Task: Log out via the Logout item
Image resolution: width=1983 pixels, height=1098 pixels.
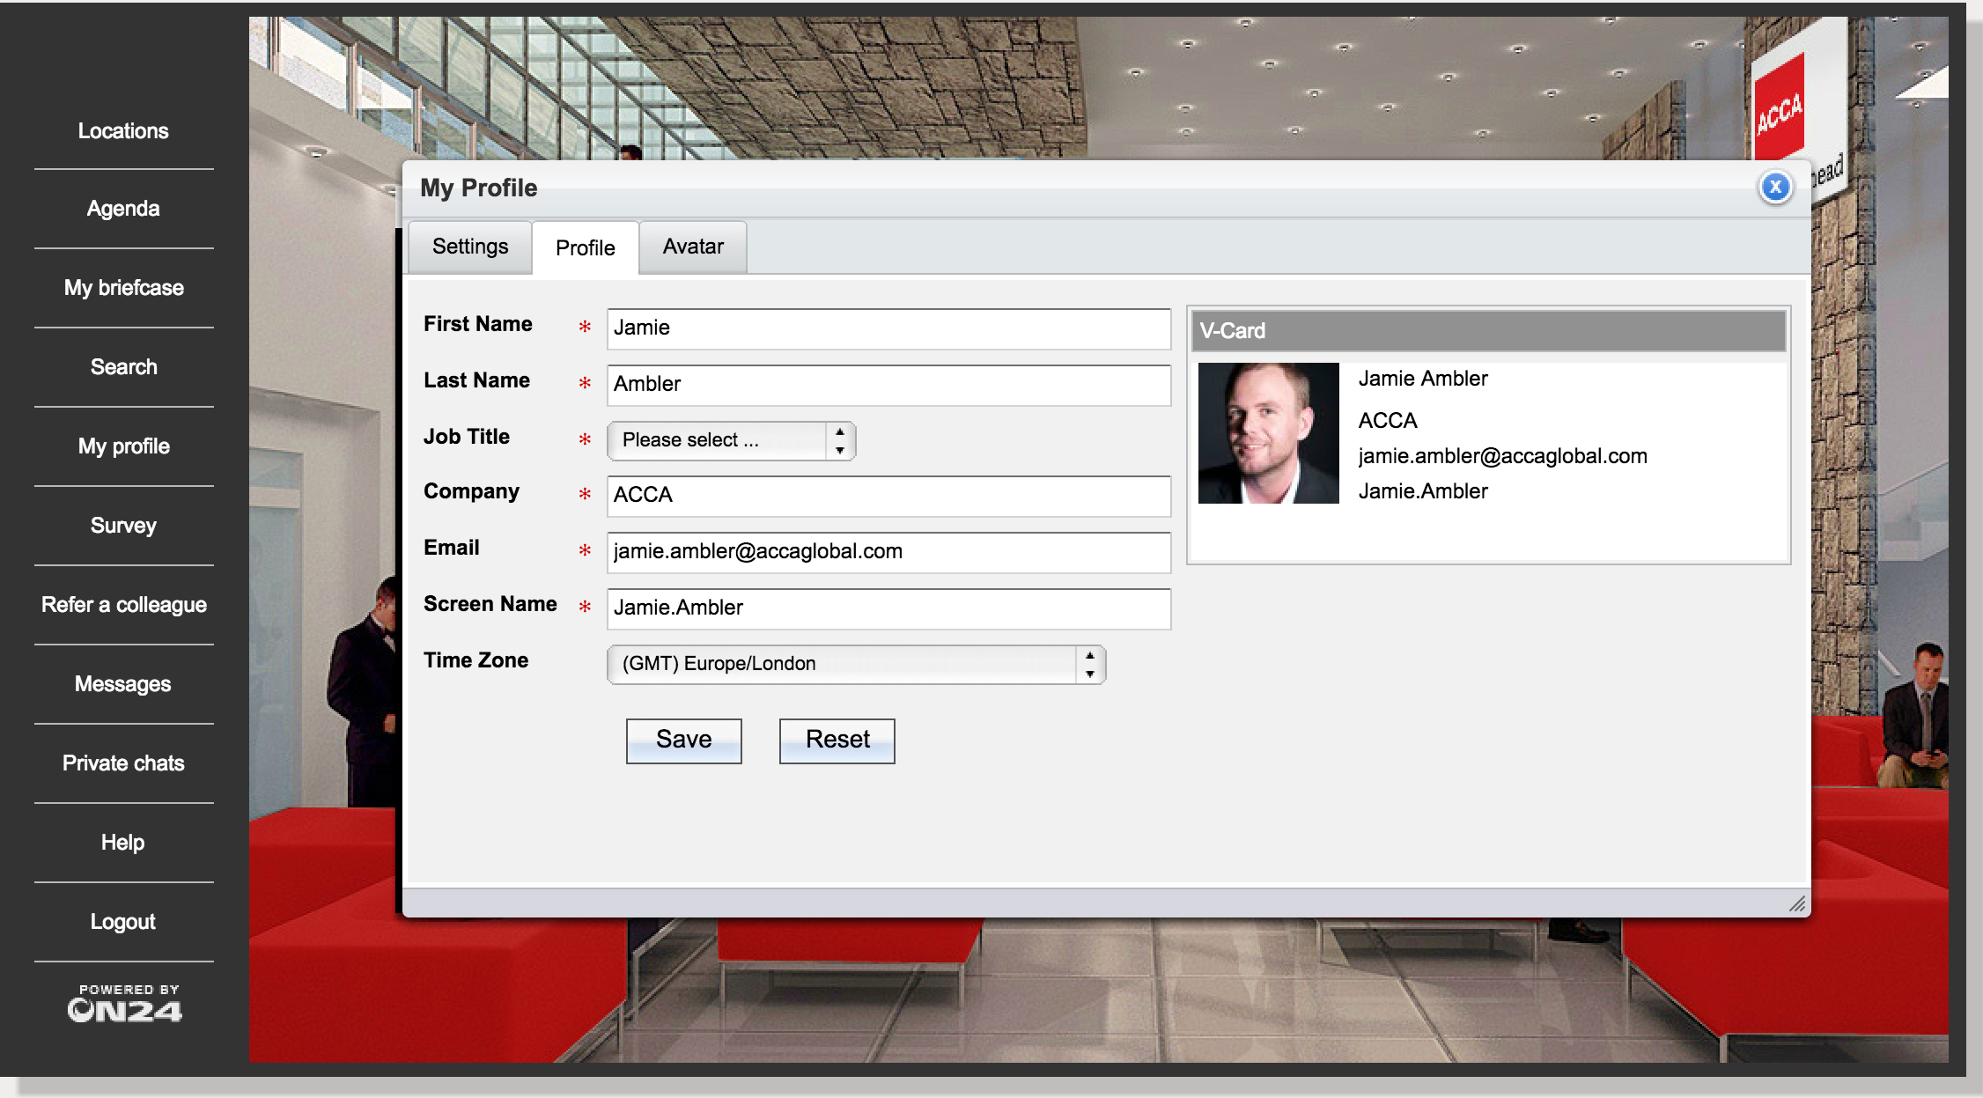Action: coord(123,922)
